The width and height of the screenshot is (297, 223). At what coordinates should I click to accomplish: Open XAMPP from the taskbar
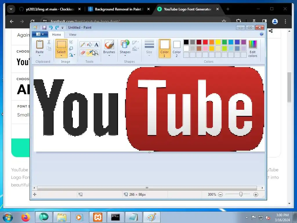(97, 217)
